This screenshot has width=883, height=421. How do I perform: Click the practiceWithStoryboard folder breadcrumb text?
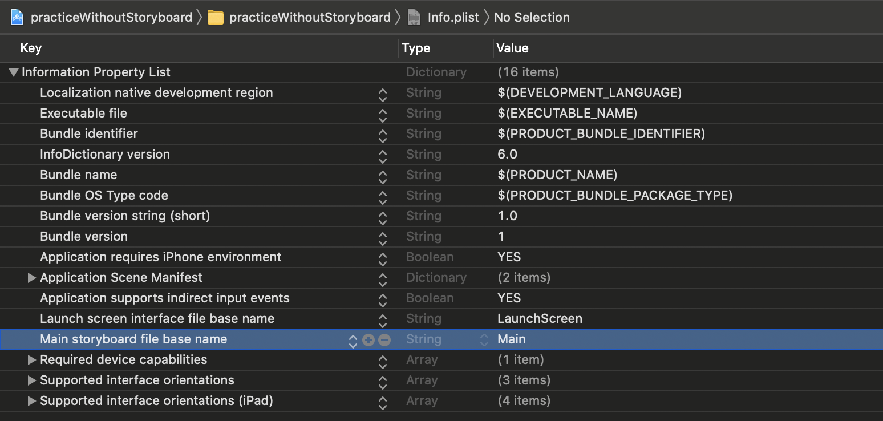(310, 17)
